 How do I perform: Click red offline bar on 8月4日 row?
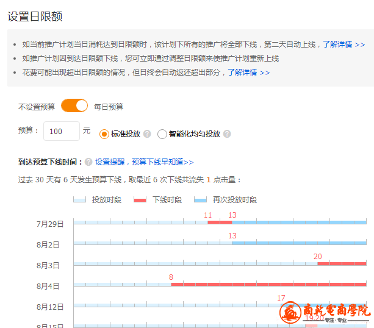click(268, 284)
